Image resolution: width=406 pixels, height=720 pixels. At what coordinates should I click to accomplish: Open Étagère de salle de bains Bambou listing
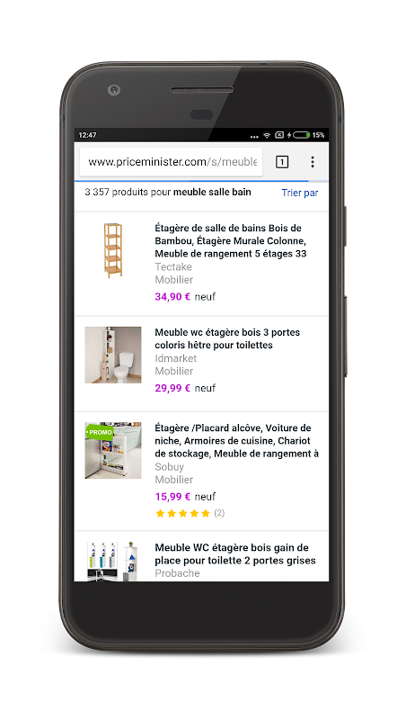231,240
